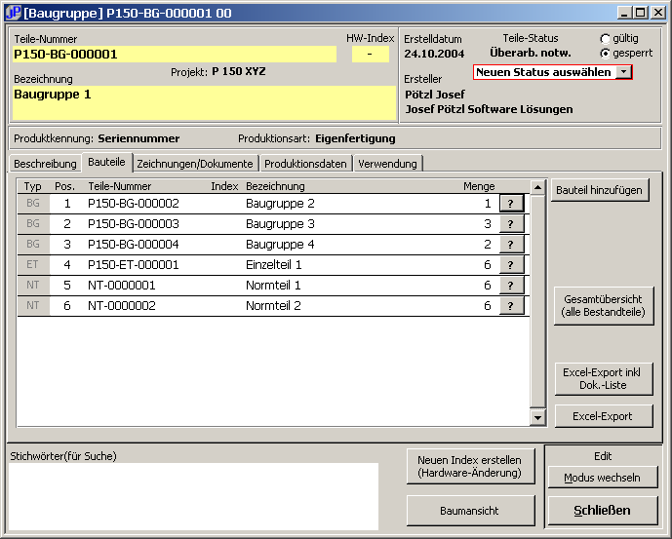Click the ? button for Baugruppe 3 row
This screenshot has width=672, height=539.
click(x=511, y=224)
